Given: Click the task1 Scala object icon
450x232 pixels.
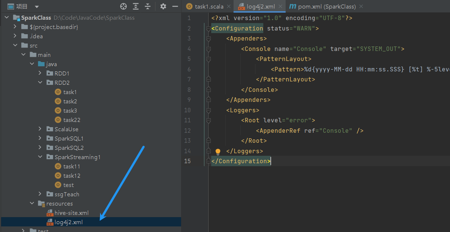Looking at the screenshot, I should (58, 92).
